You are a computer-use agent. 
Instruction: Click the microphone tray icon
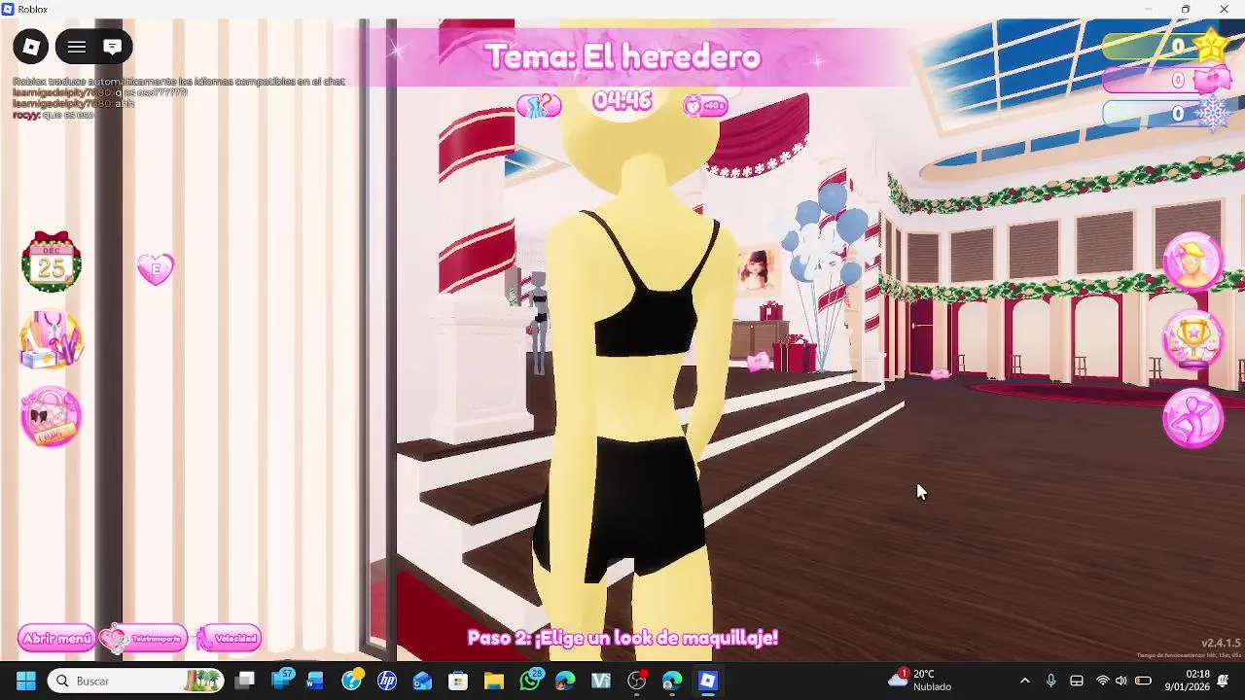click(x=1050, y=681)
